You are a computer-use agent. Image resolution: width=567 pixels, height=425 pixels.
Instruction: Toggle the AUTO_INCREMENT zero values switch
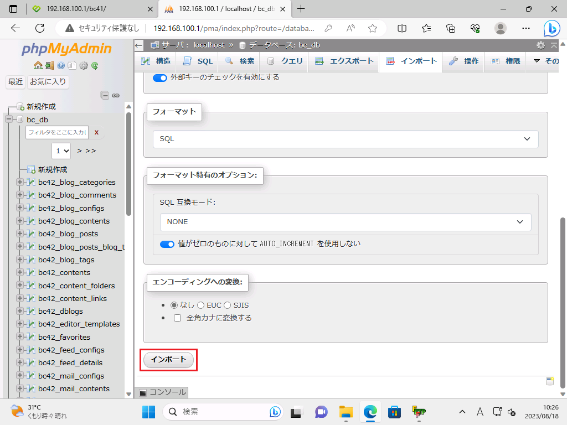167,244
